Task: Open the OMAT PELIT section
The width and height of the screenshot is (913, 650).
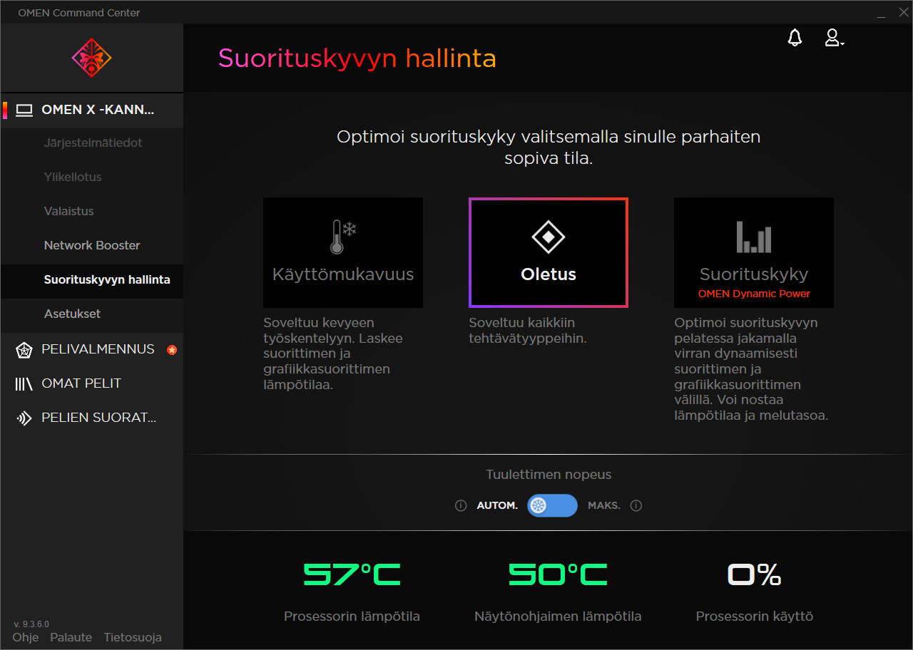Action: [x=91, y=383]
